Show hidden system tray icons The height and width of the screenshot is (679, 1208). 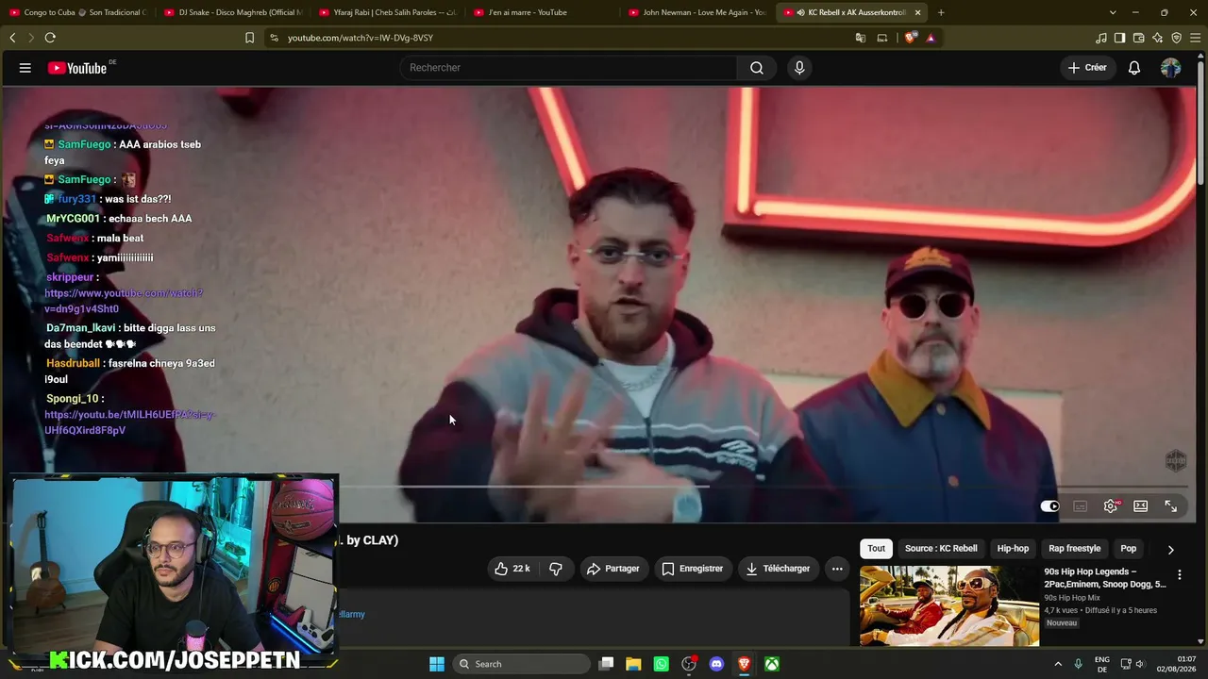[1058, 664]
